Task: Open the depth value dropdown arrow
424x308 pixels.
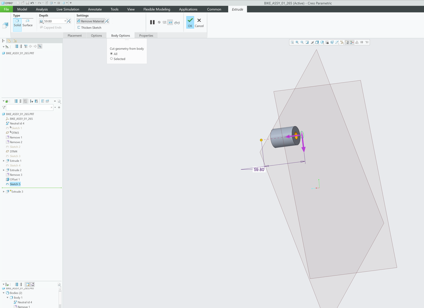Action: pos(65,21)
